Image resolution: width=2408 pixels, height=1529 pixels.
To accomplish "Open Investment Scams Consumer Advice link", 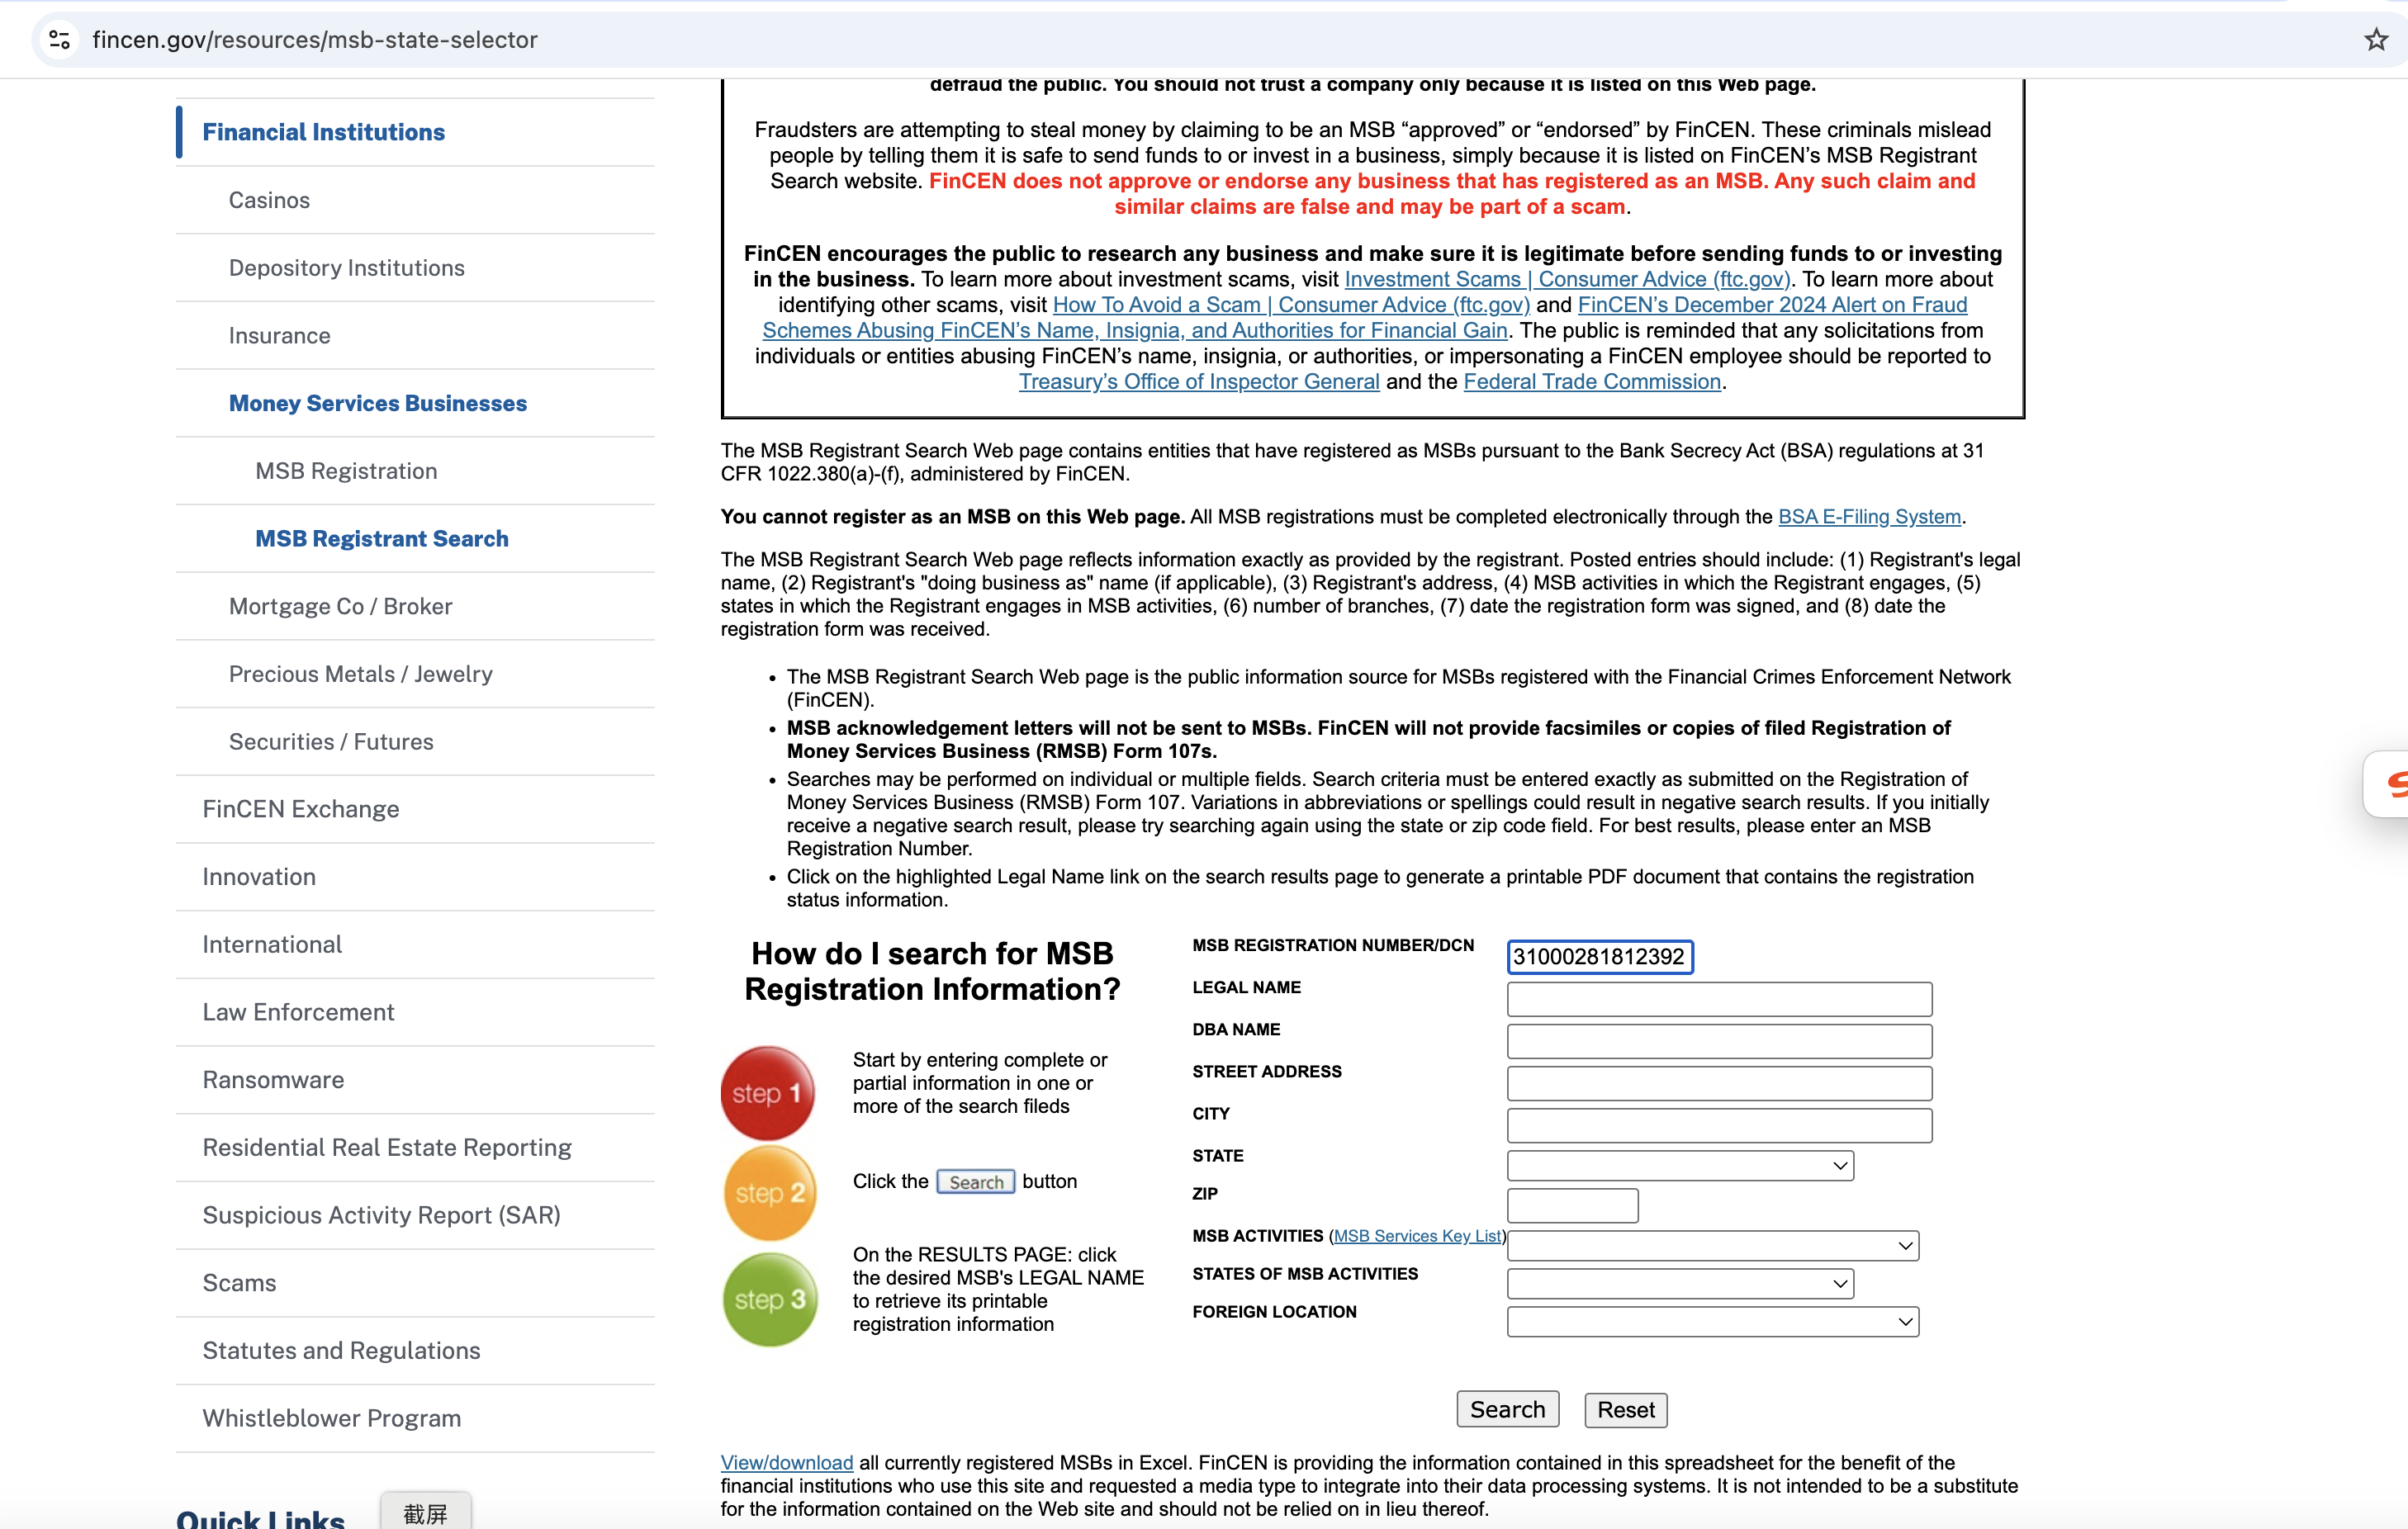I will pos(1567,280).
